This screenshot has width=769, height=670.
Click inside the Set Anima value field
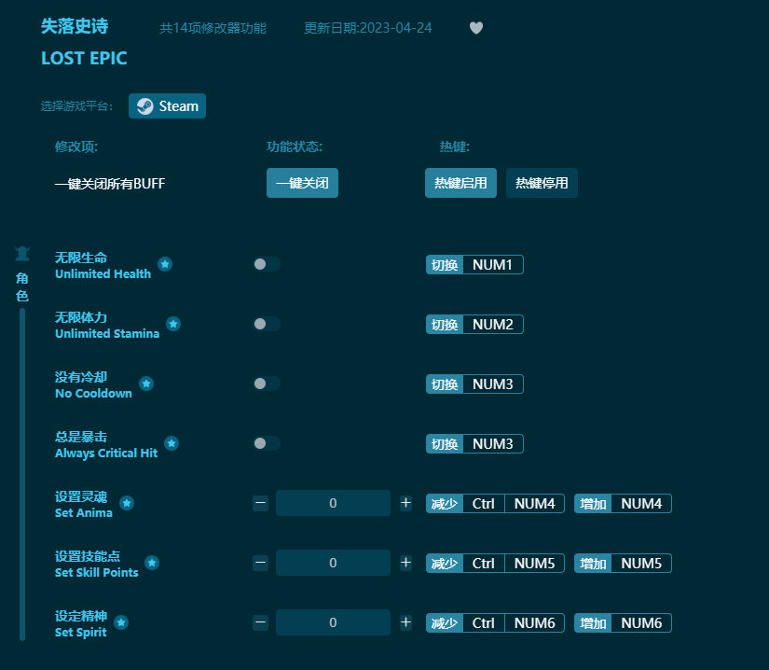(333, 503)
